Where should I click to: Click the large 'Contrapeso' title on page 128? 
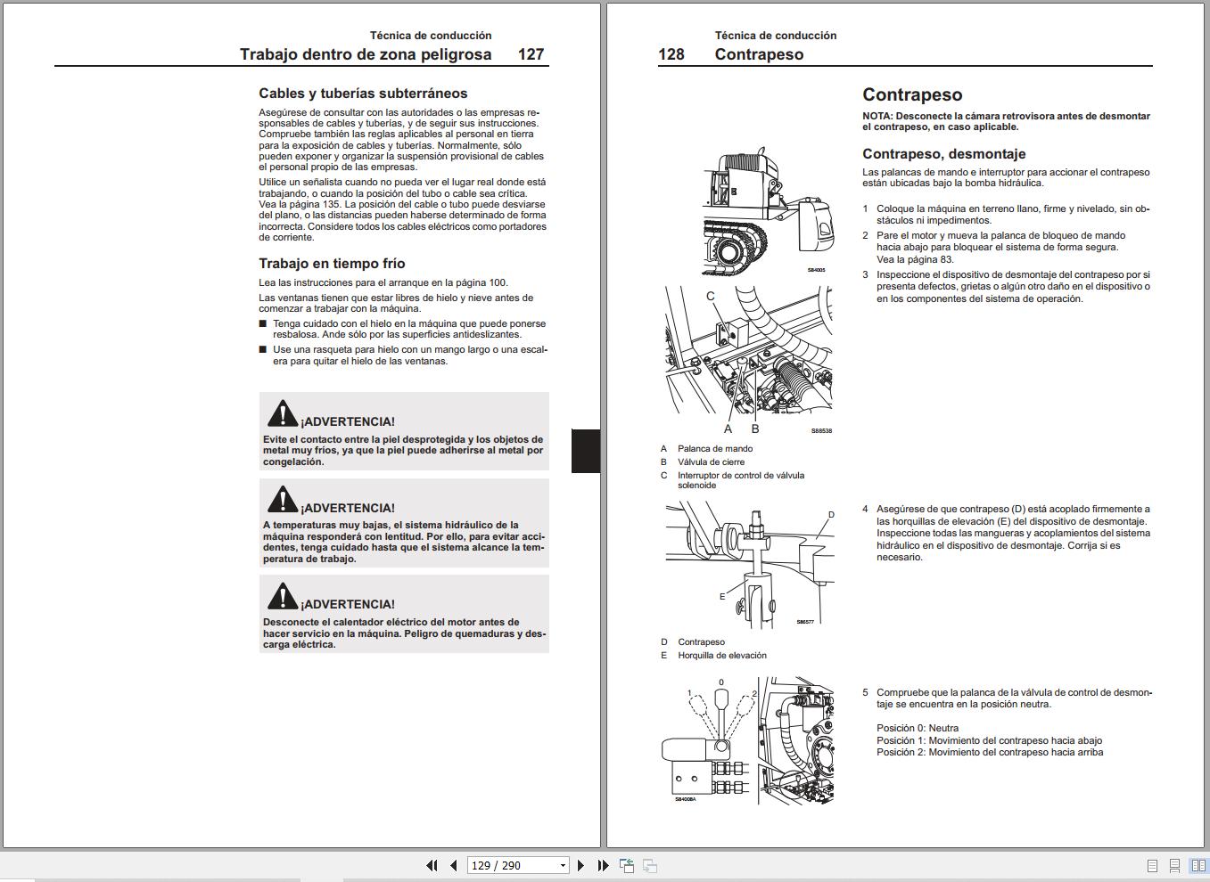pos(912,94)
